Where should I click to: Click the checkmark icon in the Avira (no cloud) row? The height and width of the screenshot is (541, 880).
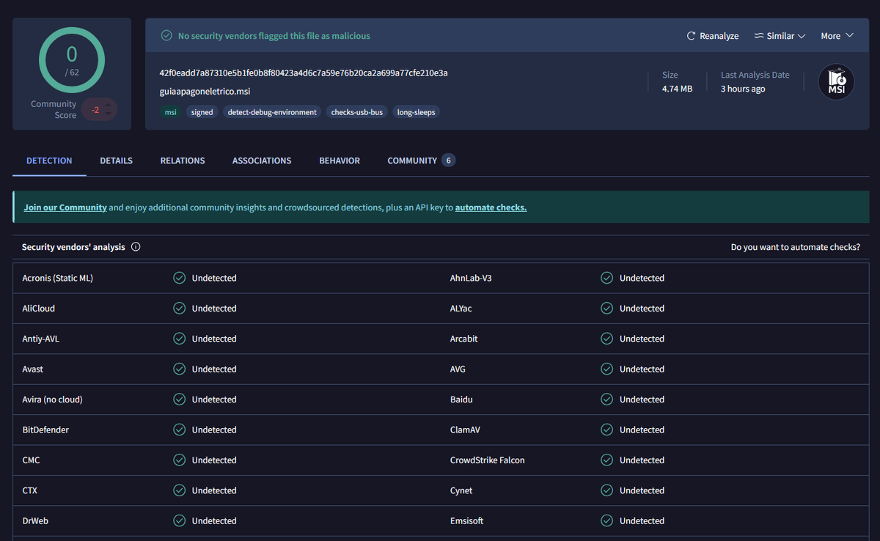tap(179, 400)
